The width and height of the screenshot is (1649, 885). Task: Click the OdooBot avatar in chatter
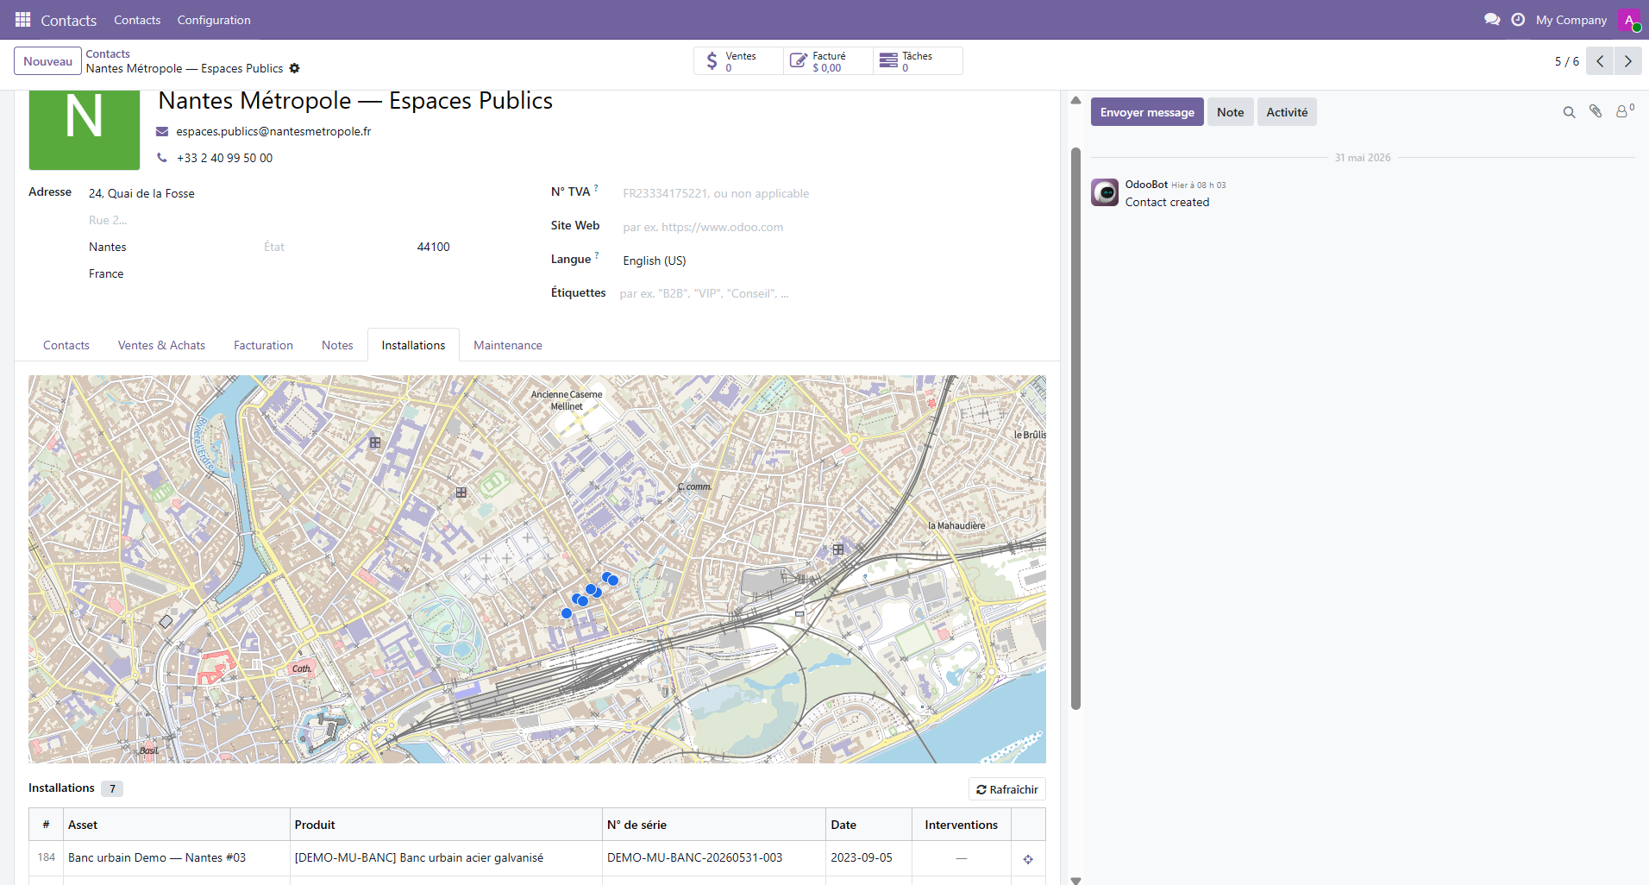(x=1105, y=192)
